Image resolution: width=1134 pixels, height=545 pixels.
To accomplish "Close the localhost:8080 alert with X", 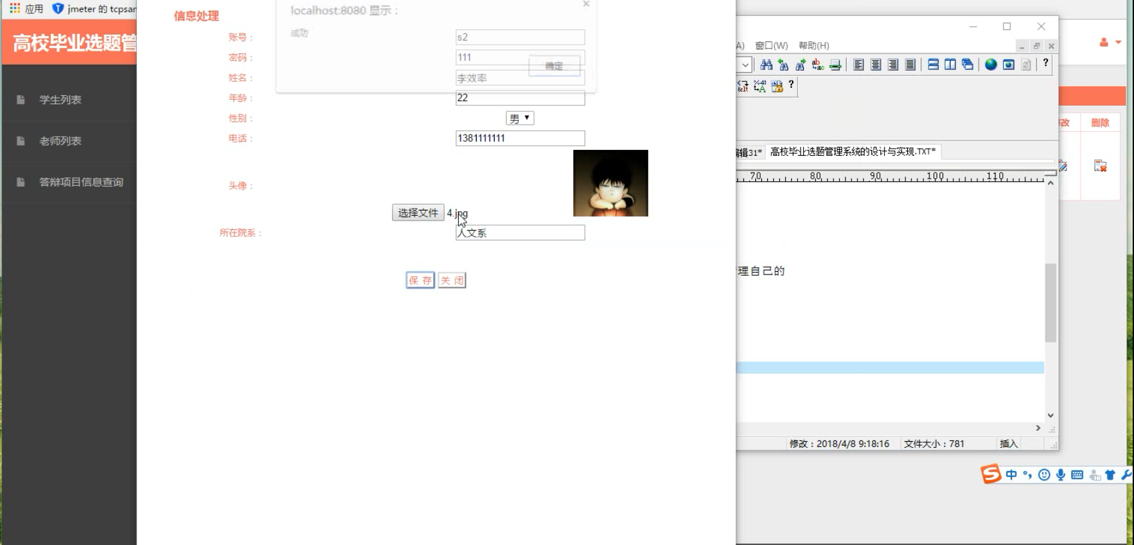I will pos(586,4).
